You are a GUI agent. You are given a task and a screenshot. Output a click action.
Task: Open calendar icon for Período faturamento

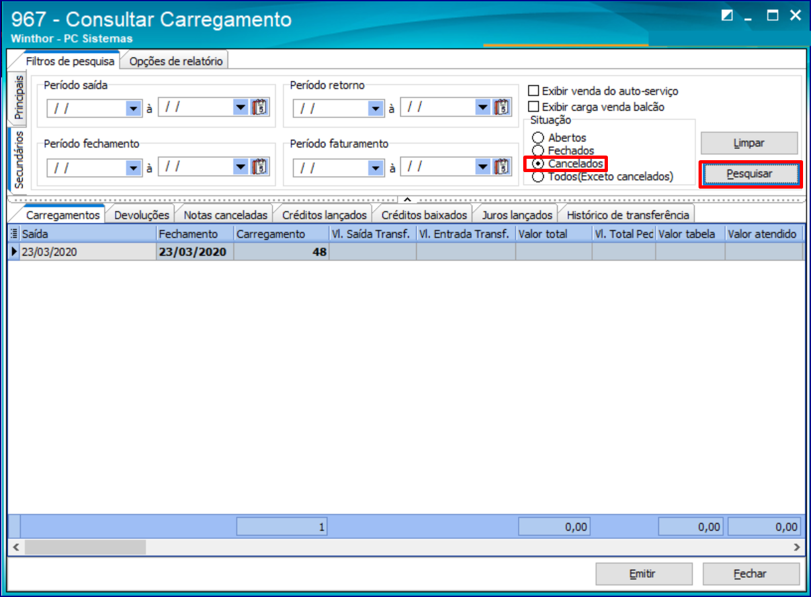click(x=503, y=167)
